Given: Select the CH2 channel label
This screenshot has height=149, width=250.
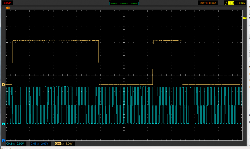Looking at the screenshot, I should point(9,144).
